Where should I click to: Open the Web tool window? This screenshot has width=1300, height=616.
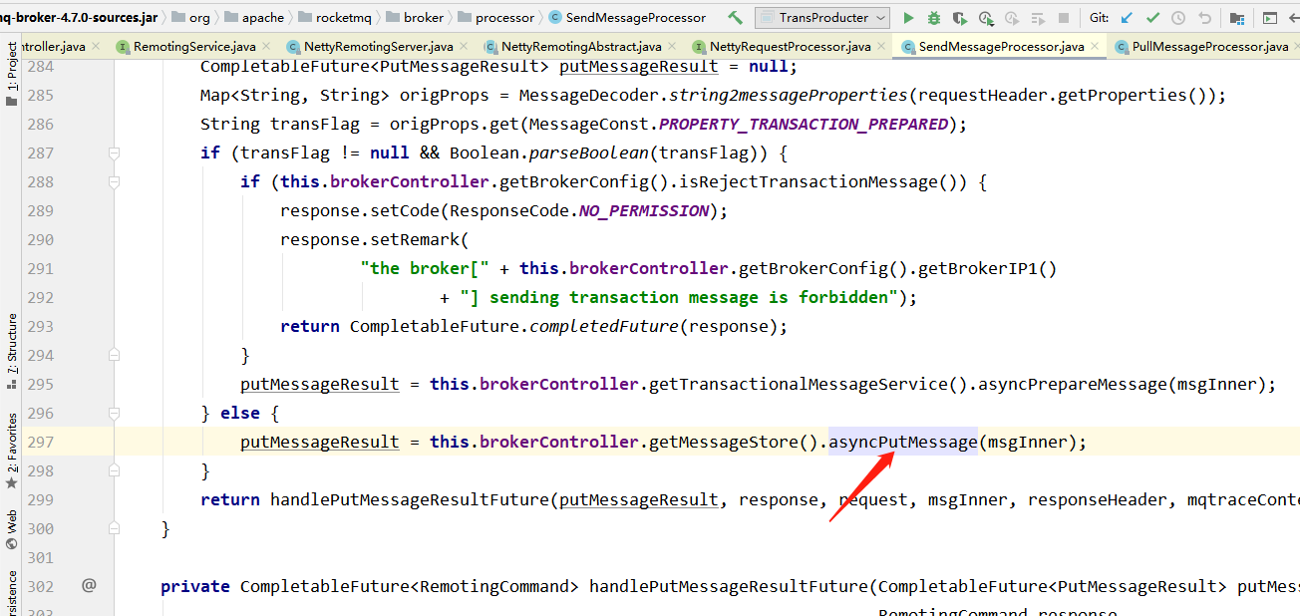(x=11, y=529)
